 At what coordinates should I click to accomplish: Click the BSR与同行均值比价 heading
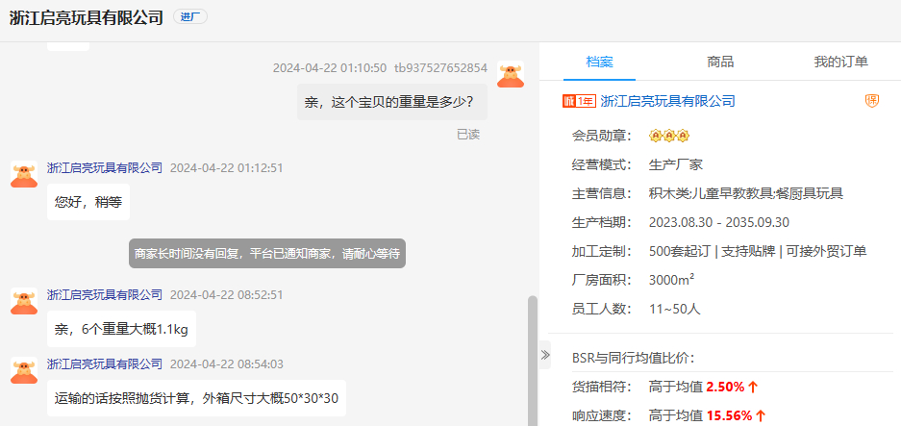[x=634, y=358]
